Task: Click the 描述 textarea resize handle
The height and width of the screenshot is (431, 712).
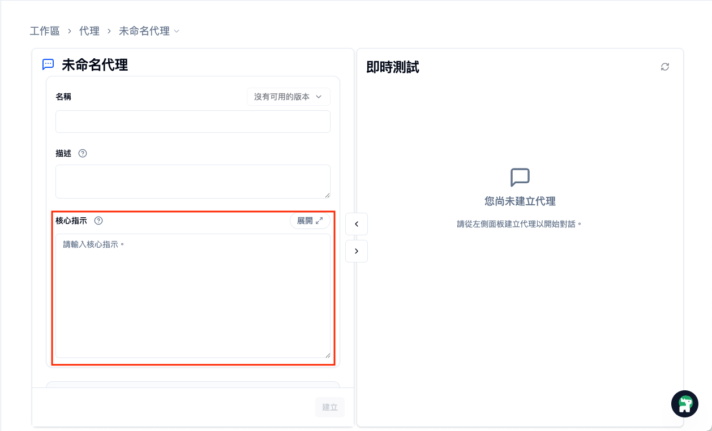Action: [x=327, y=195]
